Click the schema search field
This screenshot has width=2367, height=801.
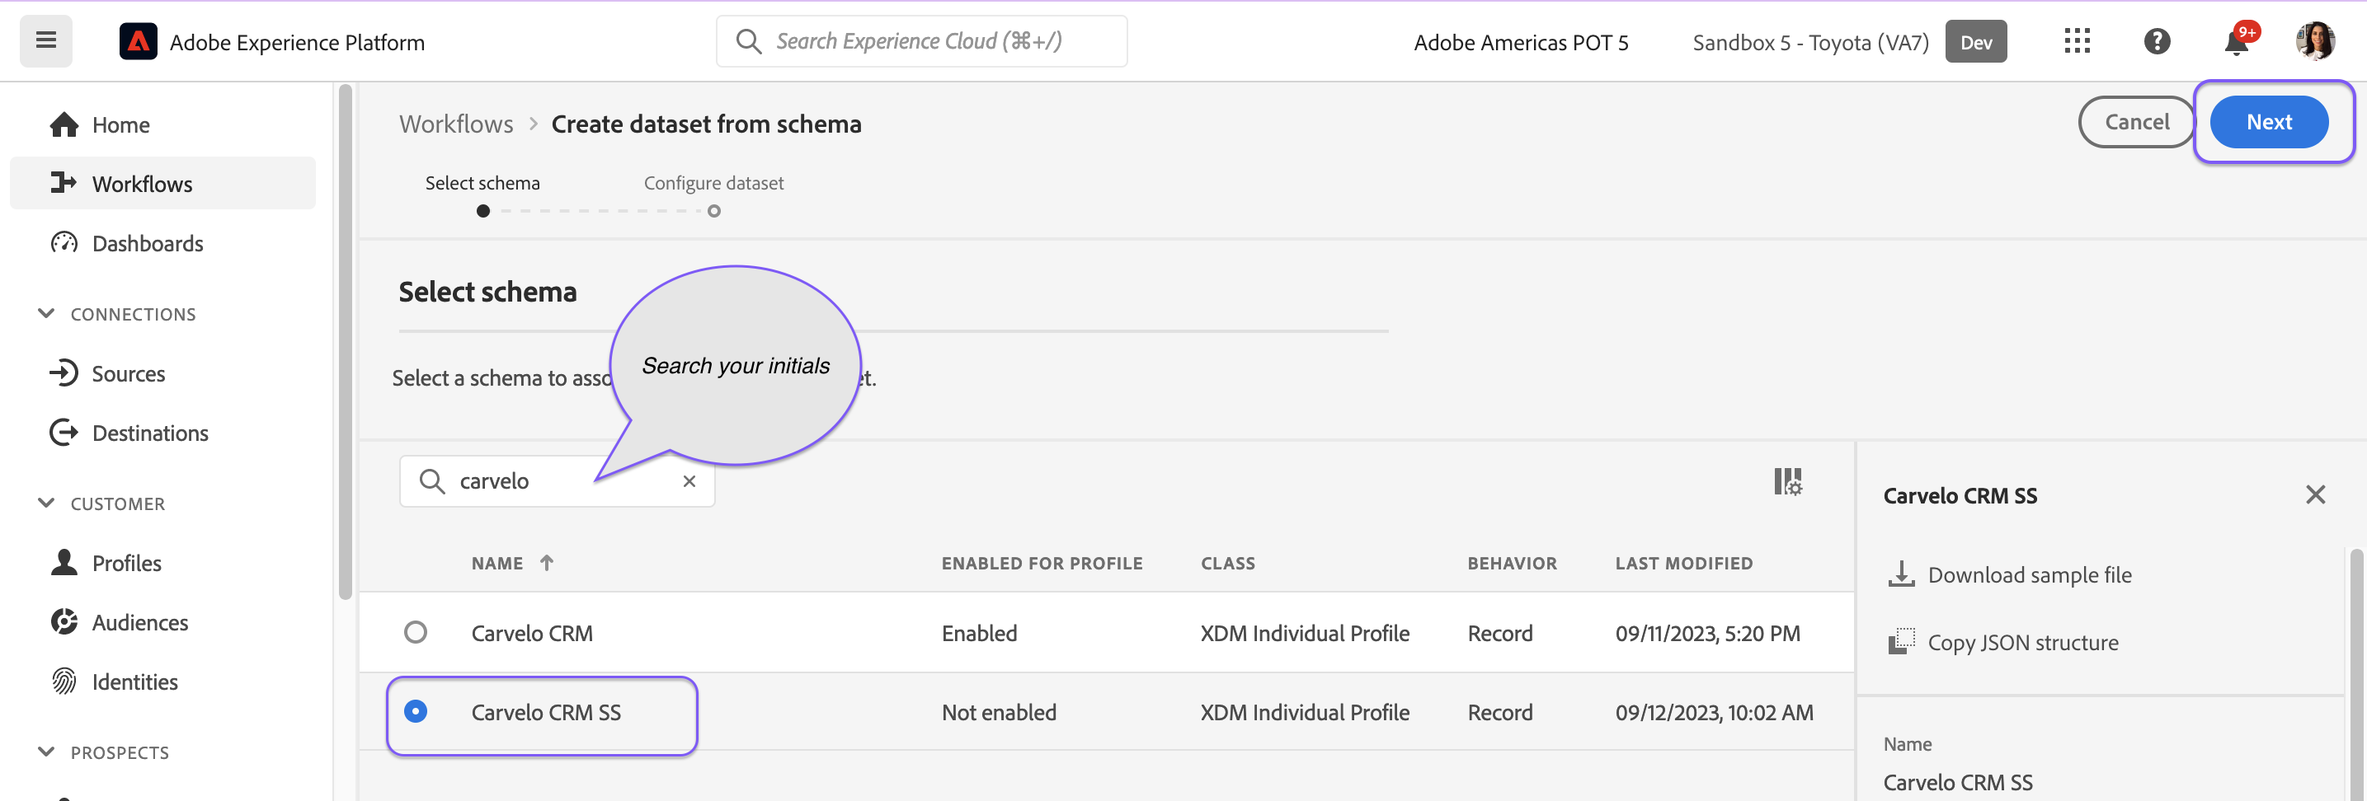click(557, 480)
